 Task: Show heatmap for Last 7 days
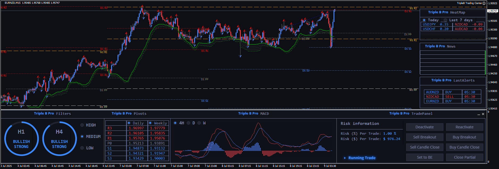(445, 20)
